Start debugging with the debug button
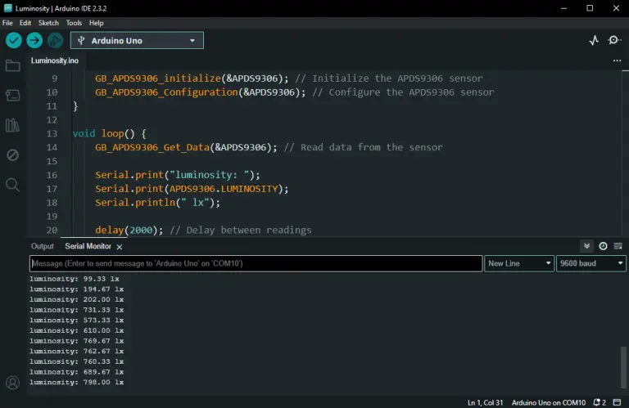Viewport: 629px width, 408px height. click(x=56, y=40)
